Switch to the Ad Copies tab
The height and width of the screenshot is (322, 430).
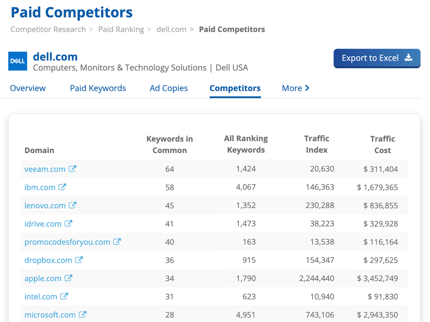click(x=169, y=88)
